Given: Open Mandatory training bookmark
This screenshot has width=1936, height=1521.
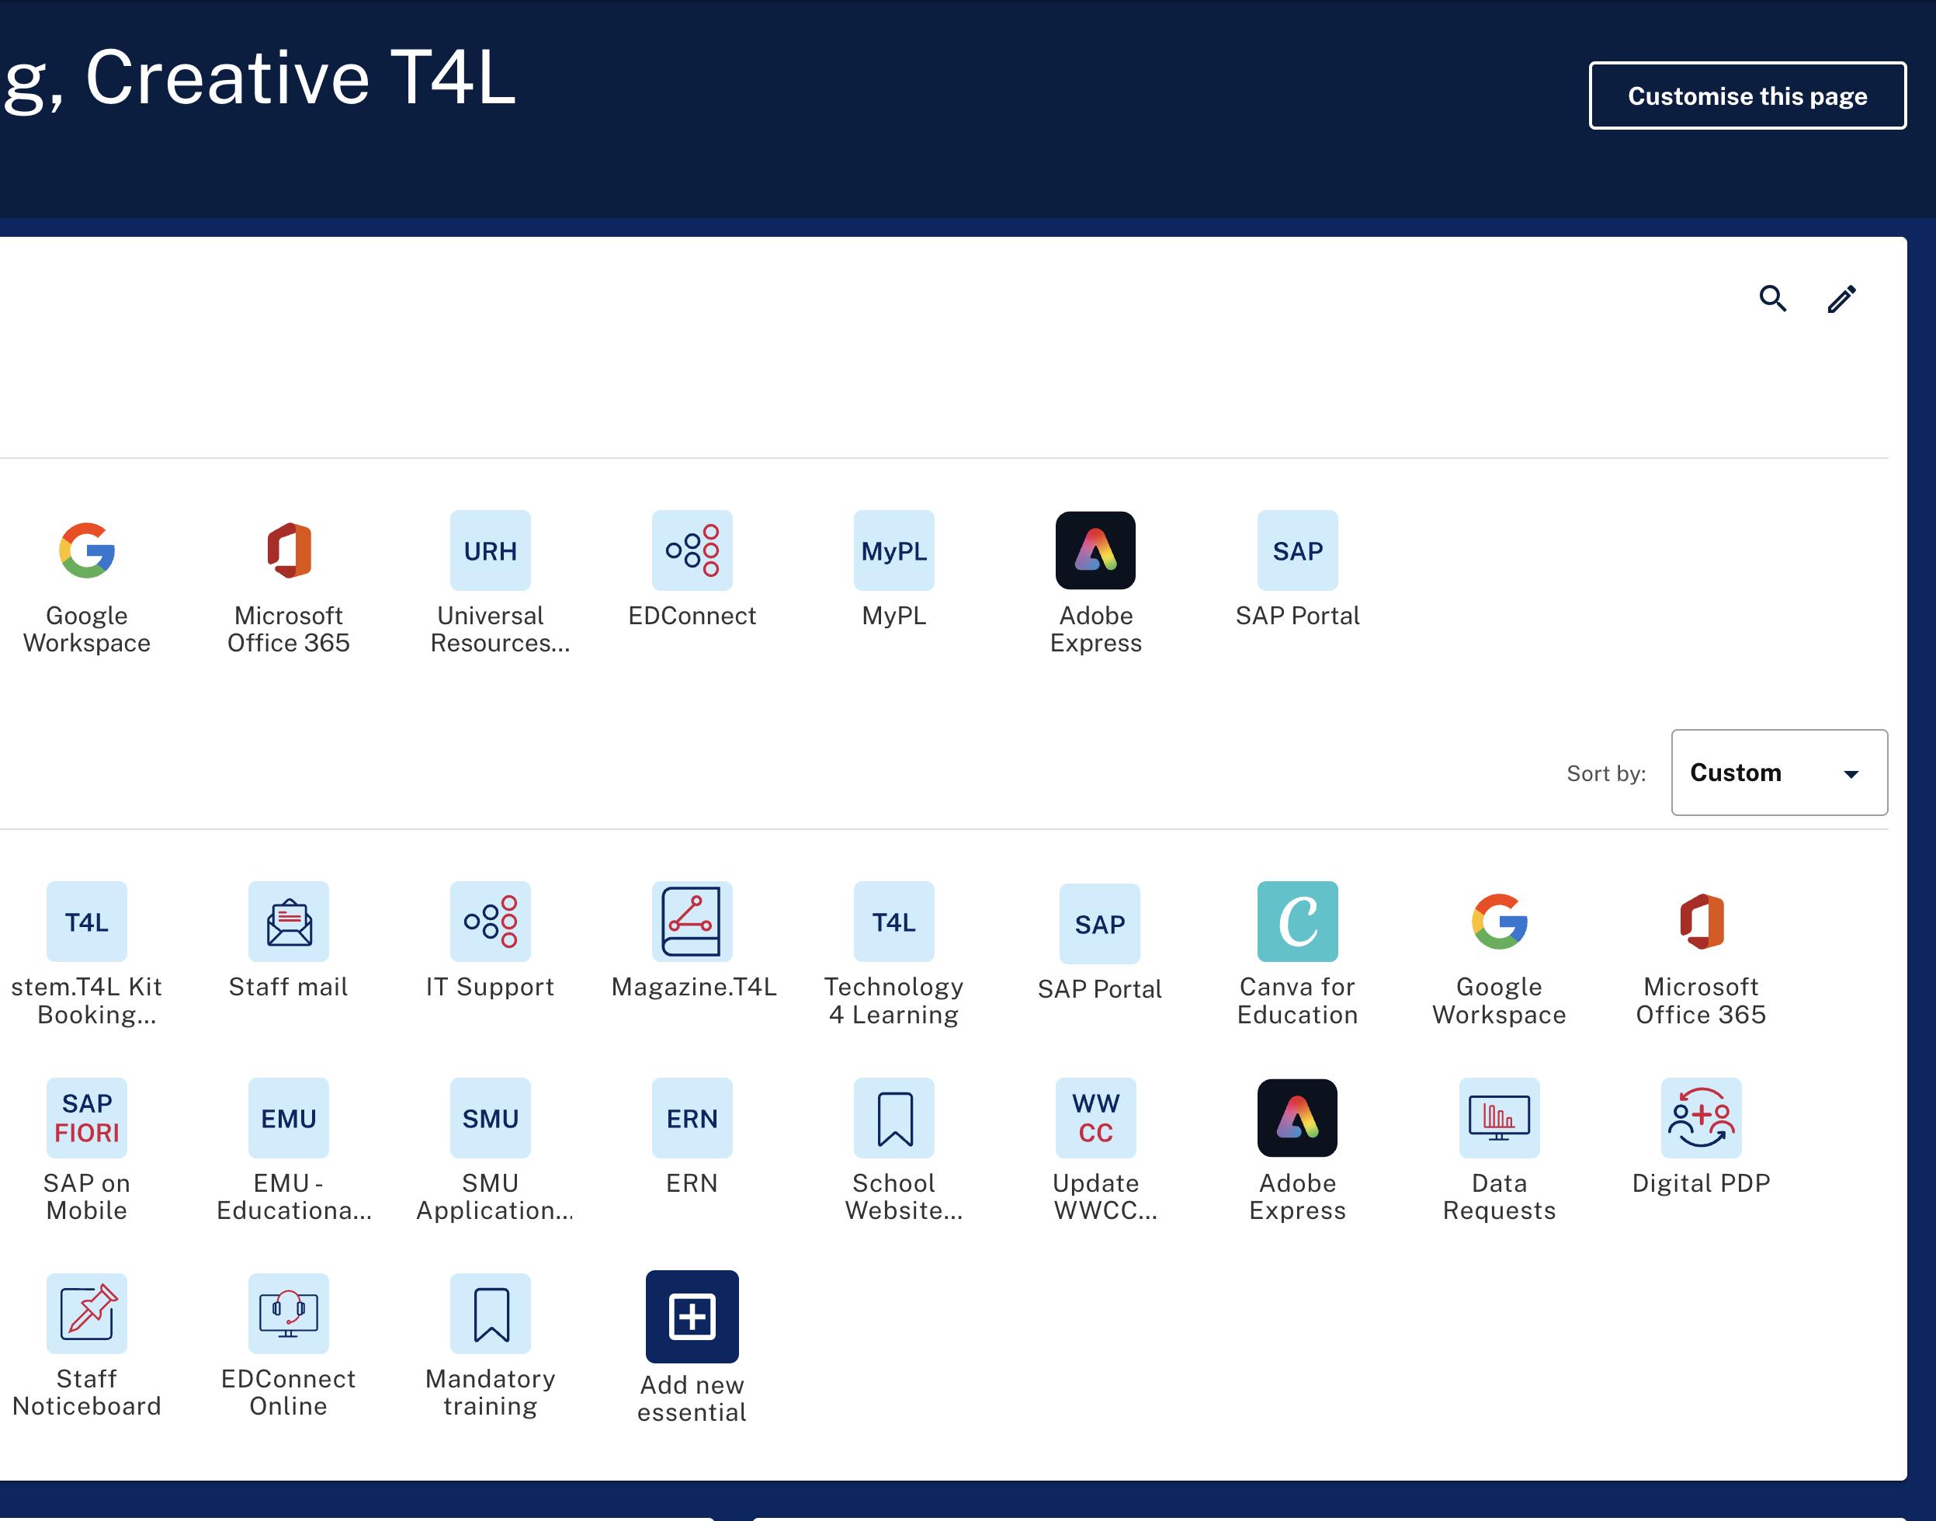Looking at the screenshot, I should [491, 1313].
